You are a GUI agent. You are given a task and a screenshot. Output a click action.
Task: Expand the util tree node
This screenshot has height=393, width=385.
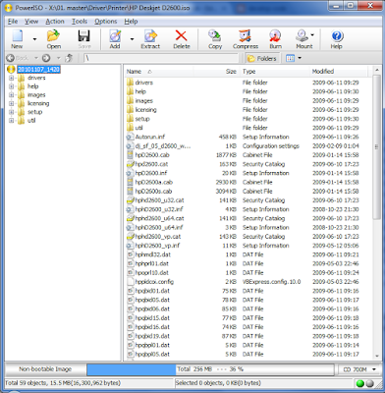click(12, 121)
